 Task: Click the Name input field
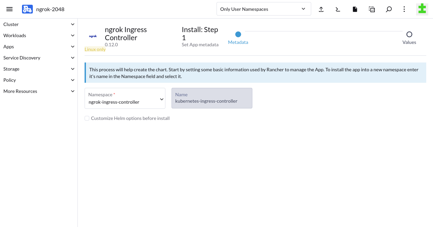click(x=212, y=98)
